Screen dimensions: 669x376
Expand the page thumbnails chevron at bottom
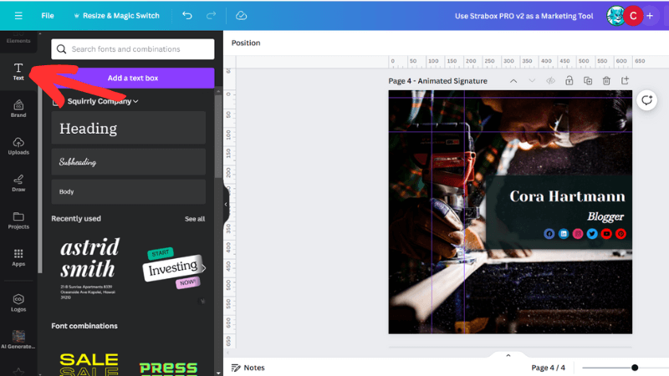point(508,355)
